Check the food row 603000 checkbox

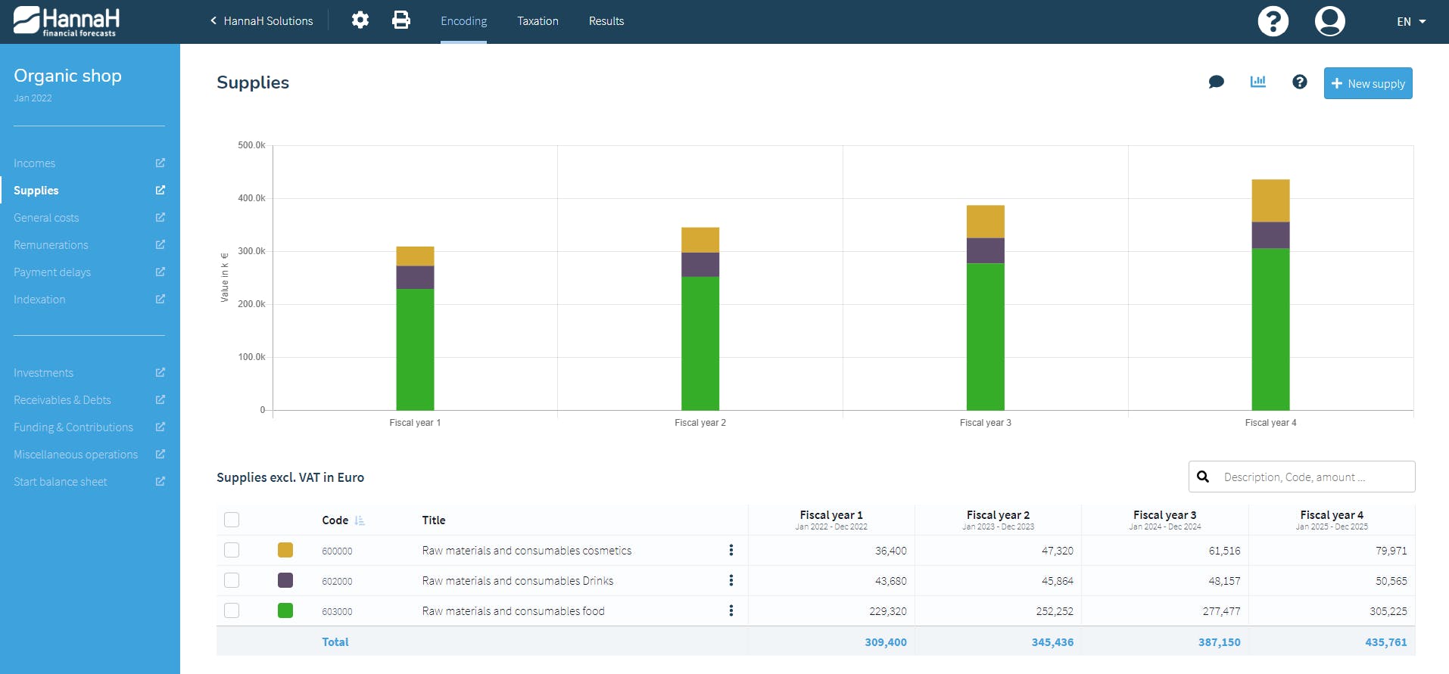pos(232,610)
